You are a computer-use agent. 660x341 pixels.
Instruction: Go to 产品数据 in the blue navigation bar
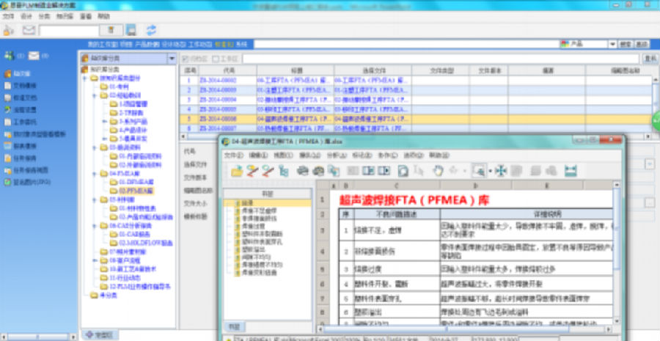pos(147,44)
